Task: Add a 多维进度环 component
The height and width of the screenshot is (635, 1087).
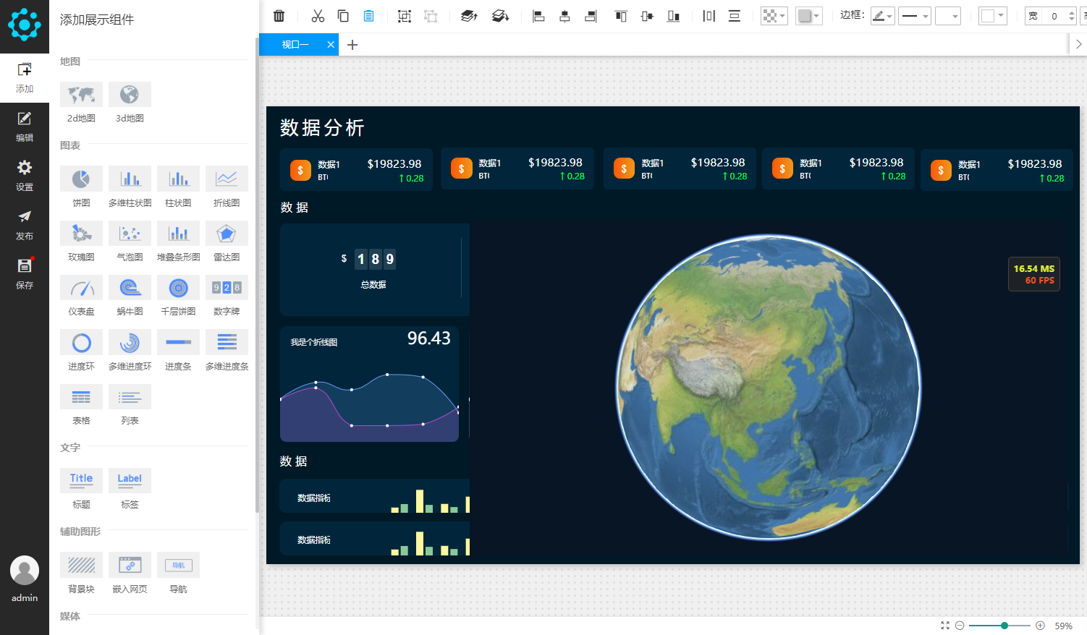Action: [x=130, y=351]
